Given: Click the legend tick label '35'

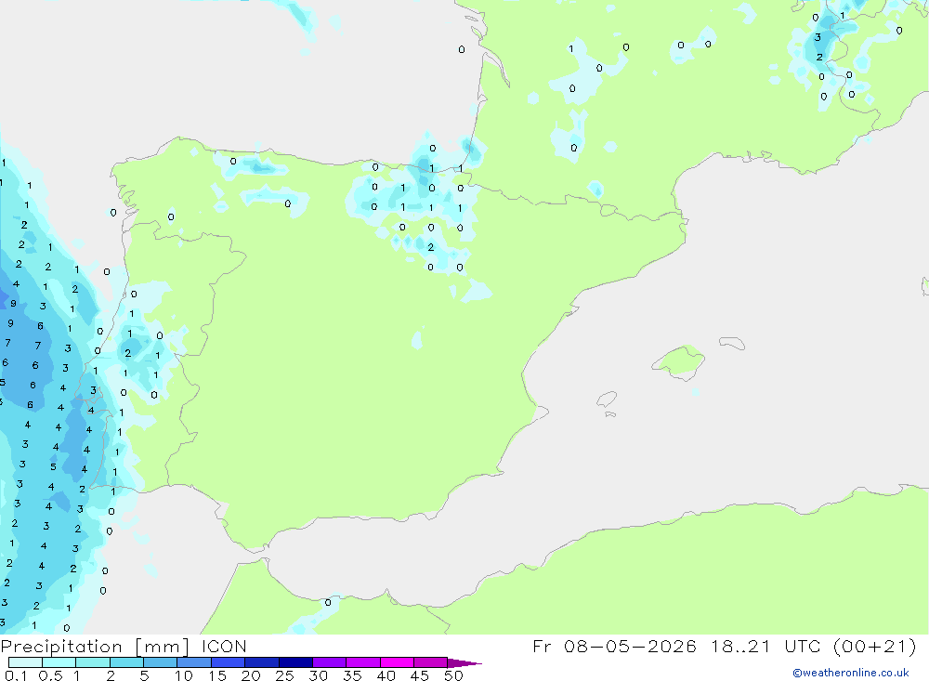Looking at the screenshot, I should tap(352, 675).
